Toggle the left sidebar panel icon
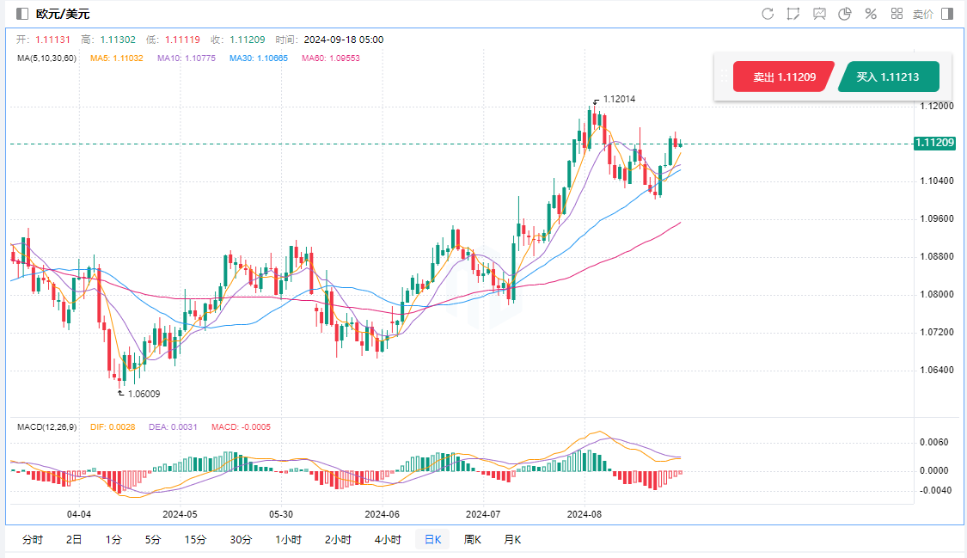The height and width of the screenshot is (558, 967). (x=22, y=14)
